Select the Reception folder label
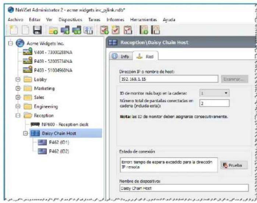257x203 pixels. click(x=44, y=115)
